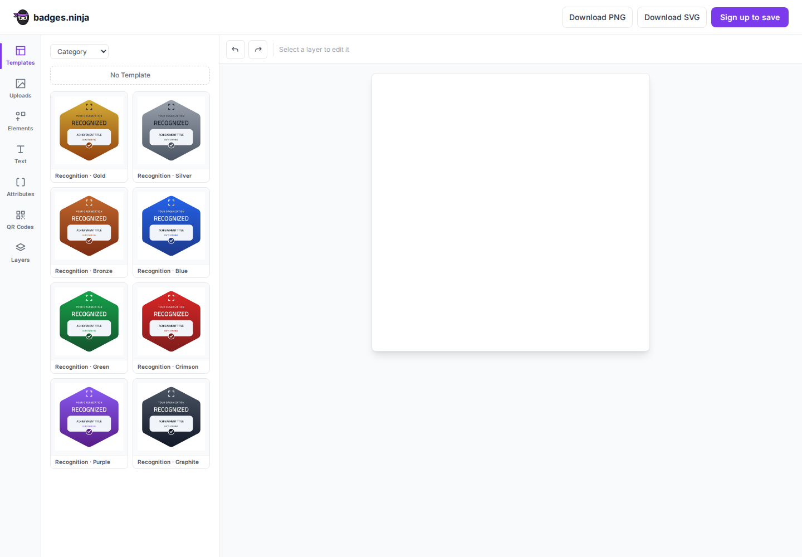The image size is (802, 557).
Task: Choose the No Template option
Action: pyautogui.click(x=130, y=75)
